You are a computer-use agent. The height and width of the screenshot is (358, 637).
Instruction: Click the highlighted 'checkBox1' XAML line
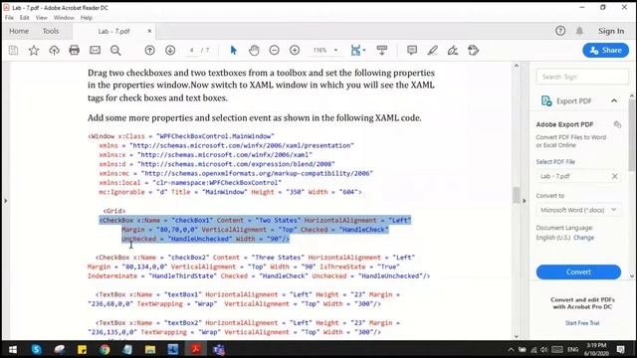pyautogui.click(x=255, y=221)
